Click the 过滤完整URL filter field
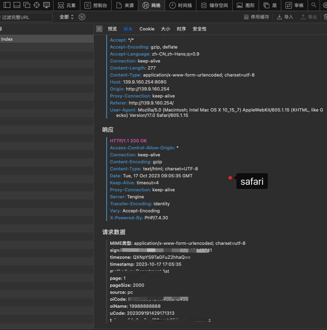This screenshot has width=327, height=330. point(26,17)
